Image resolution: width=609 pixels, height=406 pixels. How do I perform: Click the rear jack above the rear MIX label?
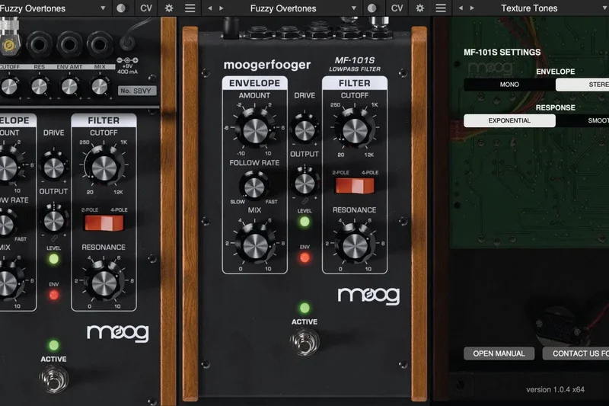click(100, 45)
